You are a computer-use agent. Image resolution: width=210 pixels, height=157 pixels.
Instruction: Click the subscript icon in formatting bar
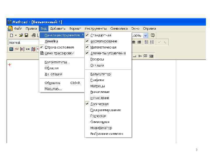[165, 42]
